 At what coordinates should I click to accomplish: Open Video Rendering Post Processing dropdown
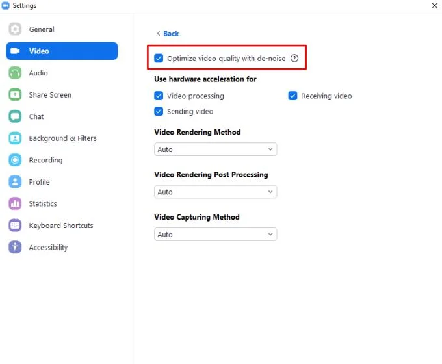[x=215, y=192]
